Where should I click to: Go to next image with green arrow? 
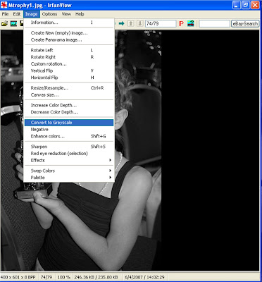pos(121,23)
